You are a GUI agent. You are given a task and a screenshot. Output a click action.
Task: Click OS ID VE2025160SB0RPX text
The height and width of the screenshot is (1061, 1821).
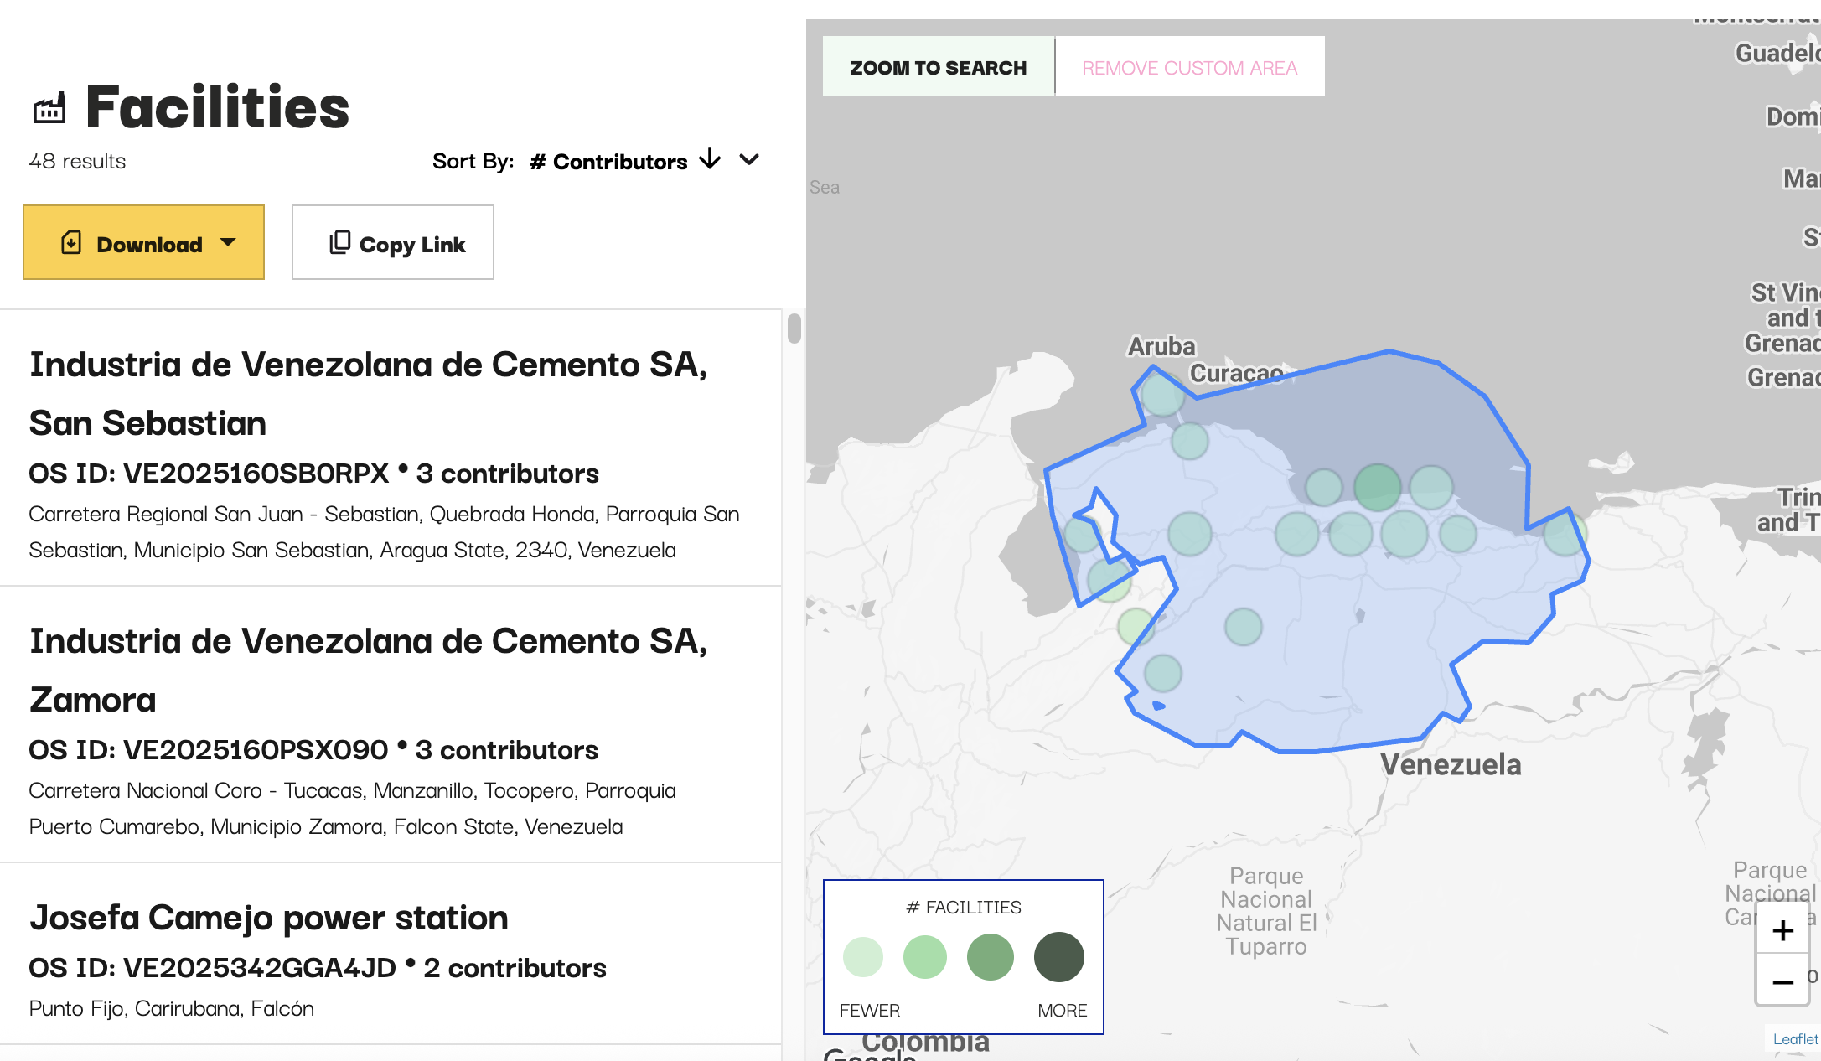coord(210,474)
